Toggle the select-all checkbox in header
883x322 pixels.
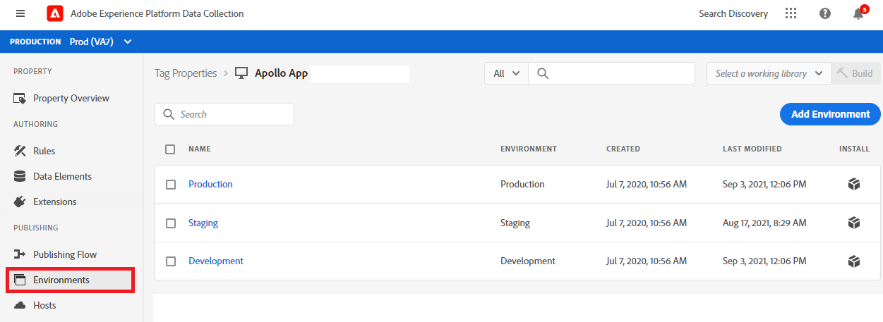pos(170,149)
